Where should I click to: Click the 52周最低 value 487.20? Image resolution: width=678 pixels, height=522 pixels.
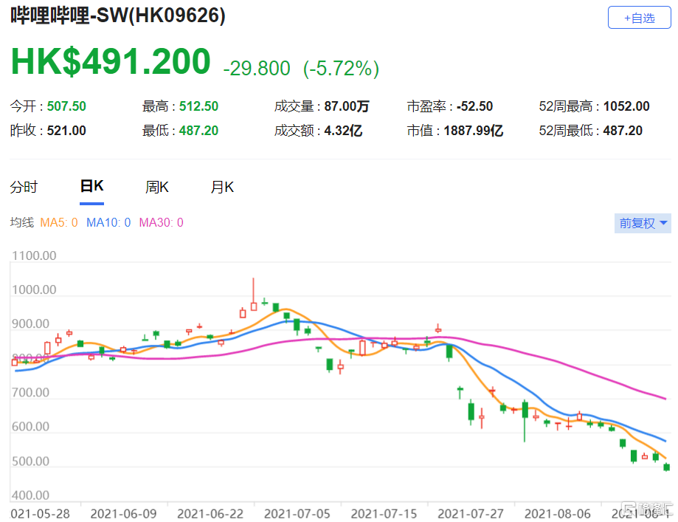[x=623, y=130]
